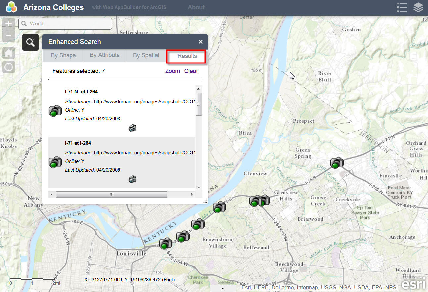Screen dimensions: 428x292
Task: Close the Enhanced Search panel
Action: pos(200,42)
